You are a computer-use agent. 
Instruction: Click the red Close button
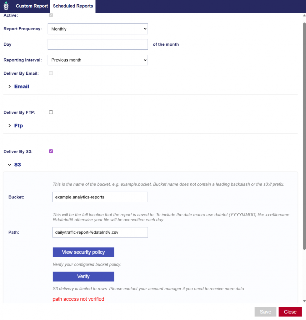tap(290, 312)
